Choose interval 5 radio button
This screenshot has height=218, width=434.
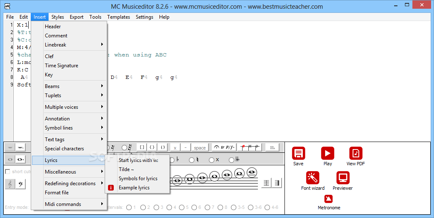click(x=182, y=207)
